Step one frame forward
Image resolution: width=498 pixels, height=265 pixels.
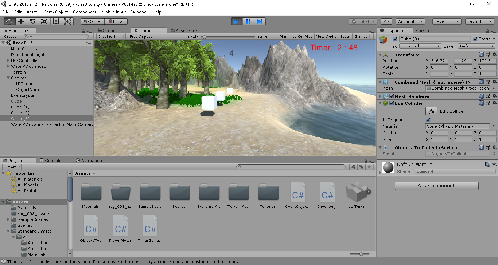[260, 21]
